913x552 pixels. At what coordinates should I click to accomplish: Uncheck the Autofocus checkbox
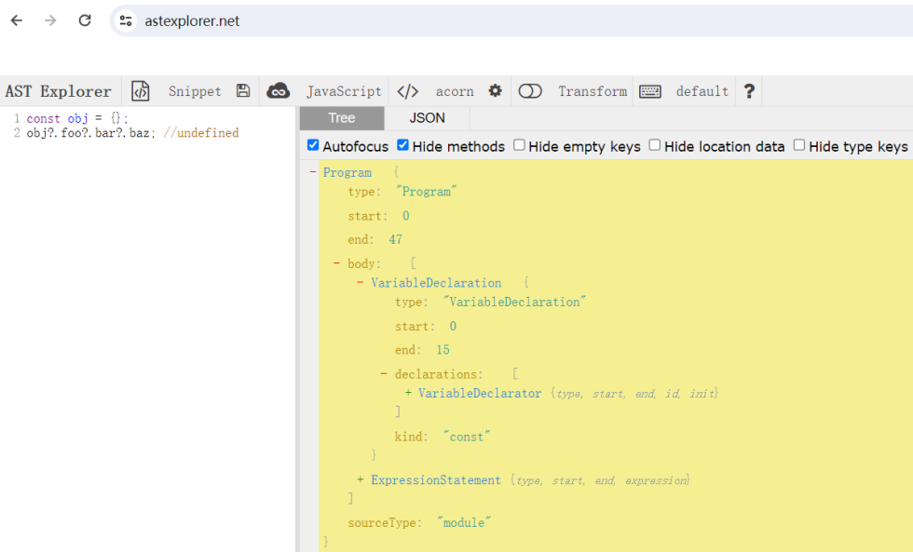(313, 146)
